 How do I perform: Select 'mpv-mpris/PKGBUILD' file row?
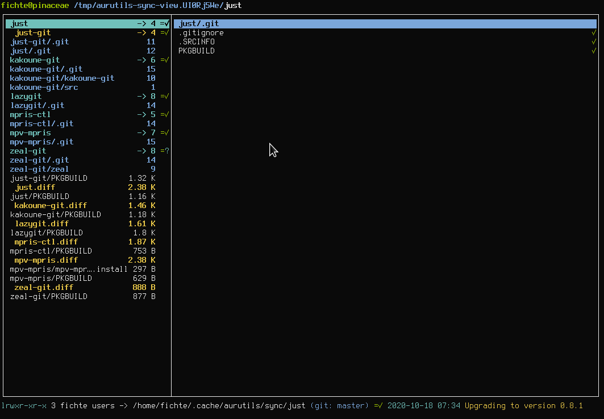pyautogui.click(x=88, y=279)
